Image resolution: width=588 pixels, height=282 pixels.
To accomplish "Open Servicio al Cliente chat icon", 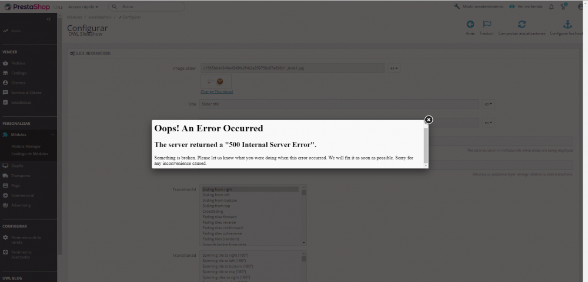I will (x=5, y=93).
